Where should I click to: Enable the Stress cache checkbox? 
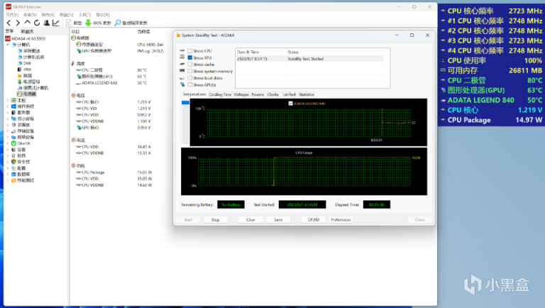189,65
